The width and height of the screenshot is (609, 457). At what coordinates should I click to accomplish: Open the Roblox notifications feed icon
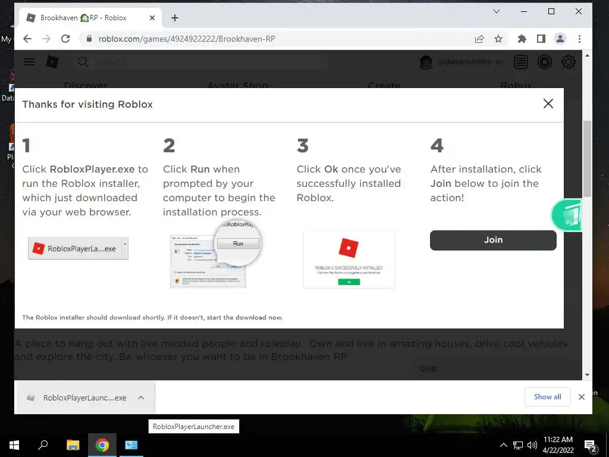(521, 62)
